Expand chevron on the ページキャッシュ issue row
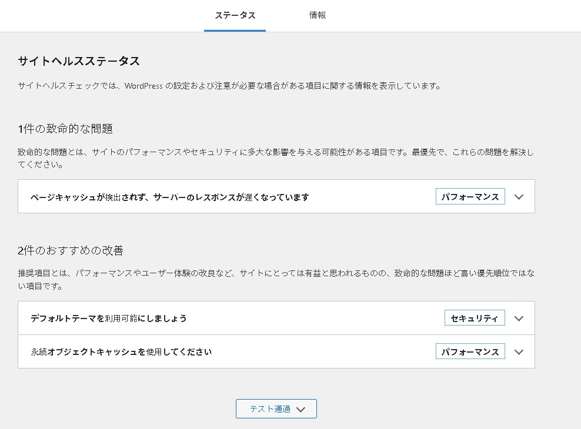Image resolution: width=581 pixels, height=429 pixels. tap(519, 197)
